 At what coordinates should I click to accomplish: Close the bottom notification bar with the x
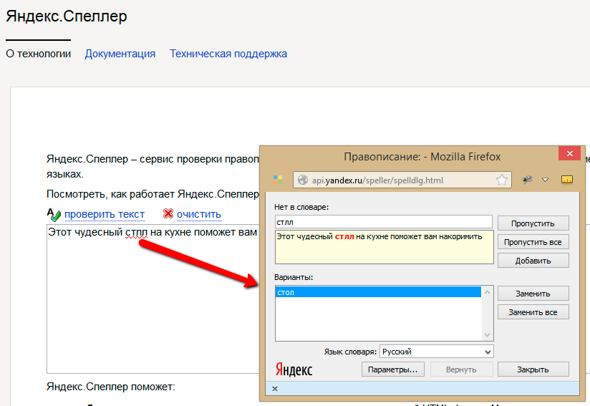275,389
